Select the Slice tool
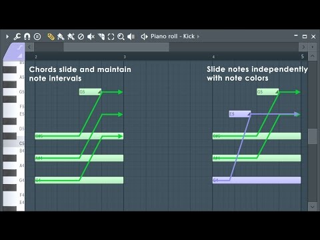The width and height of the screenshot is (320, 240). tap(101, 37)
